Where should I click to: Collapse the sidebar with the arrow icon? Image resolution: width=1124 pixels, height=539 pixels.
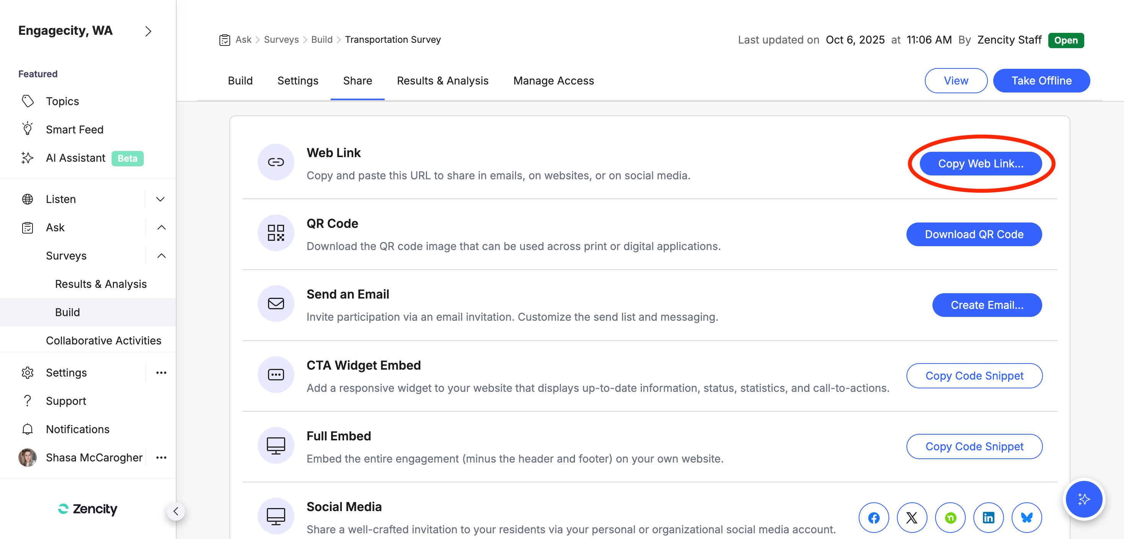pos(176,511)
